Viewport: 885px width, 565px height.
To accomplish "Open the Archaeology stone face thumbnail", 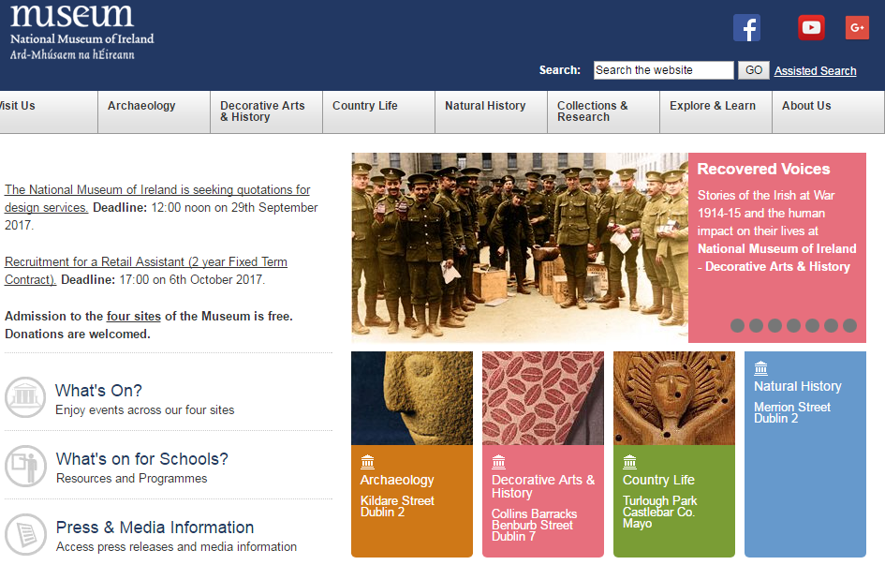I will pyautogui.click(x=412, y=398).
